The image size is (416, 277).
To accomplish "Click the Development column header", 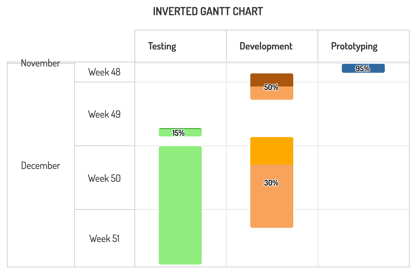I will (x=266, y=46).
